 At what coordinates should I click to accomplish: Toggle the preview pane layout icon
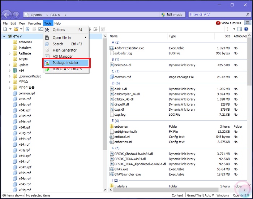point(240,29)
